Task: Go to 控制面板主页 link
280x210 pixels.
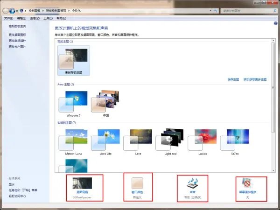Action: 17,26
